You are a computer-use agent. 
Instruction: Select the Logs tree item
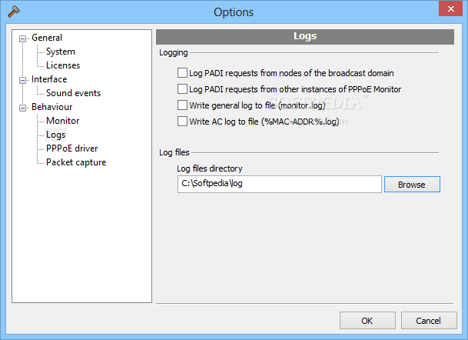point(56,135)
